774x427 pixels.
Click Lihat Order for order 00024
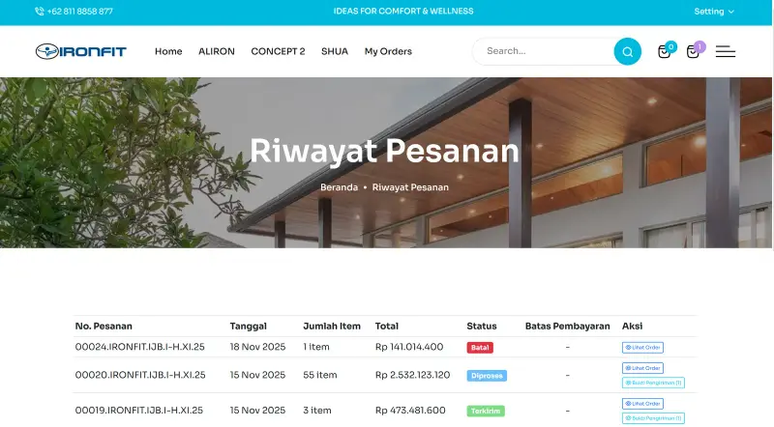pos(642,348)
